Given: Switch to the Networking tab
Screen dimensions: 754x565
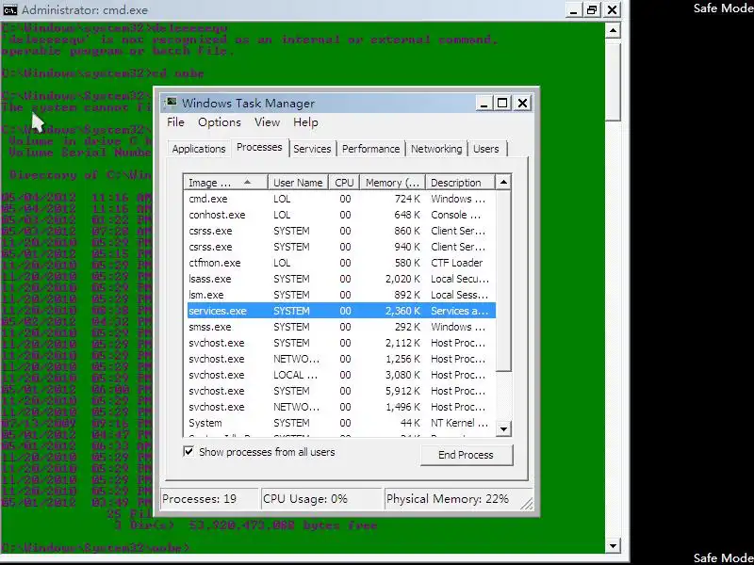Looking at the screenshot, I should (x=436, y=149).
